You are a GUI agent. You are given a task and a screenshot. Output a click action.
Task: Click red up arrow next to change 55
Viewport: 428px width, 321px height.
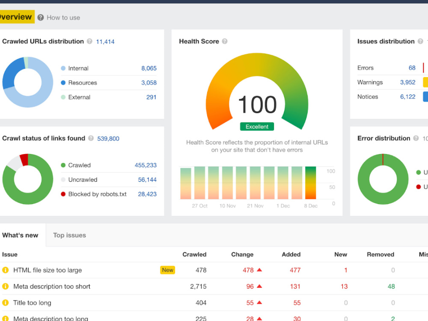tap(260, 303)
